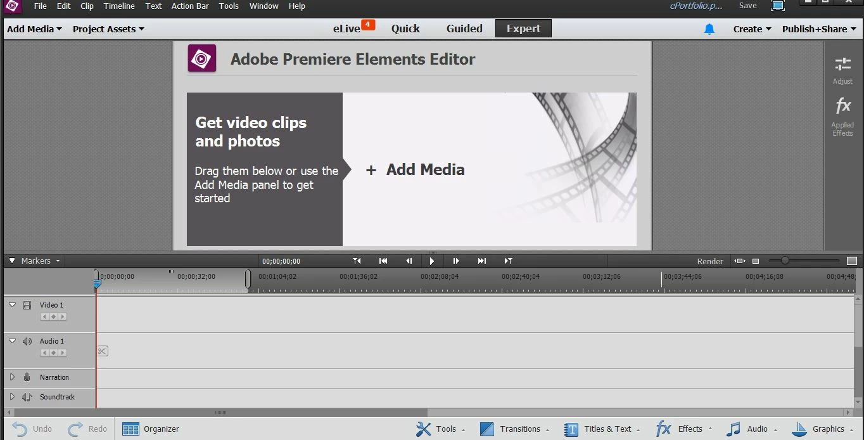This screenshot has width=864, height=440.
Task: Open the Add Media dropdown
Action: 34,29
